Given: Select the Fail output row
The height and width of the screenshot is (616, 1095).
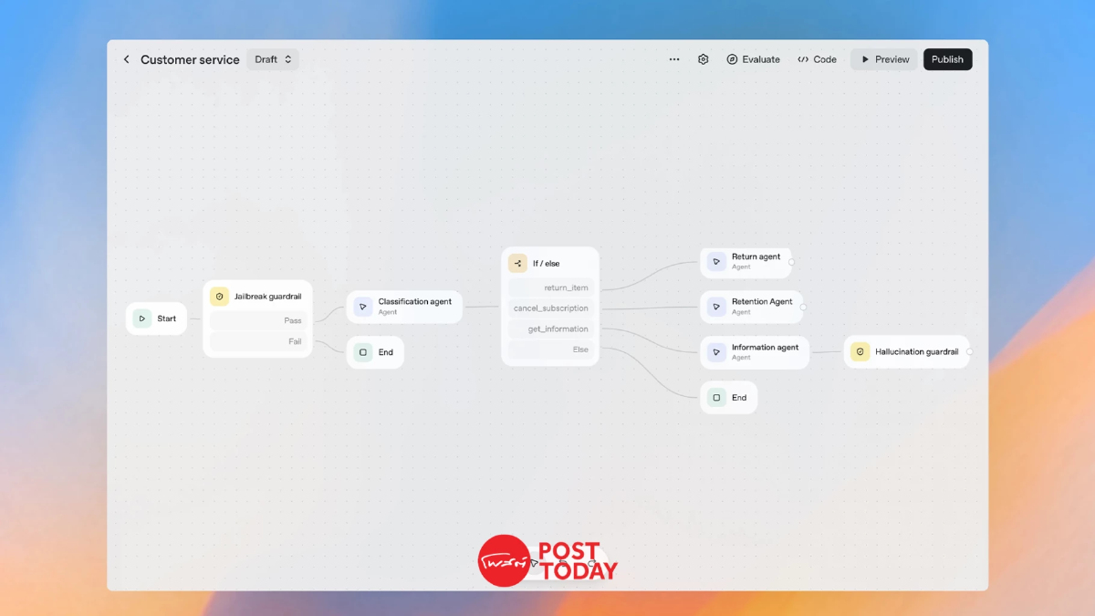Looking at the screenshot, I should tap(258, 341).
